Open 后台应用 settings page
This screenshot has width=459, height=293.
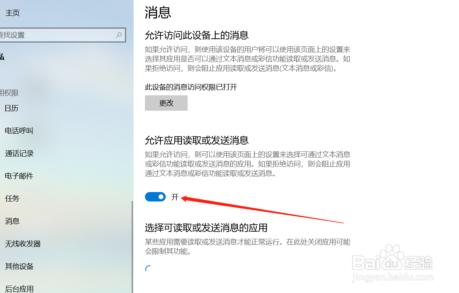pos(19,289)
